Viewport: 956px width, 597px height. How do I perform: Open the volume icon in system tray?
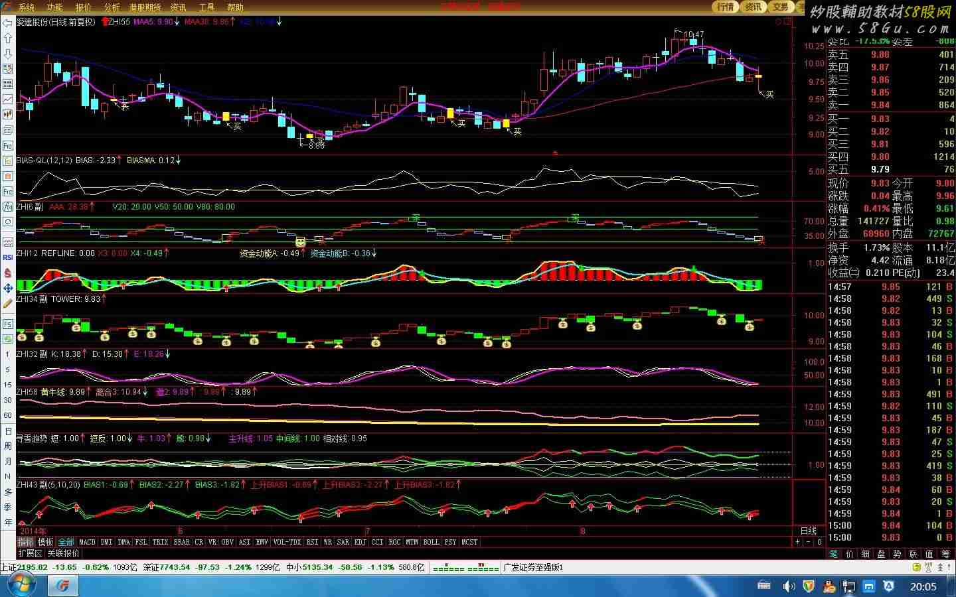[788, 586]
